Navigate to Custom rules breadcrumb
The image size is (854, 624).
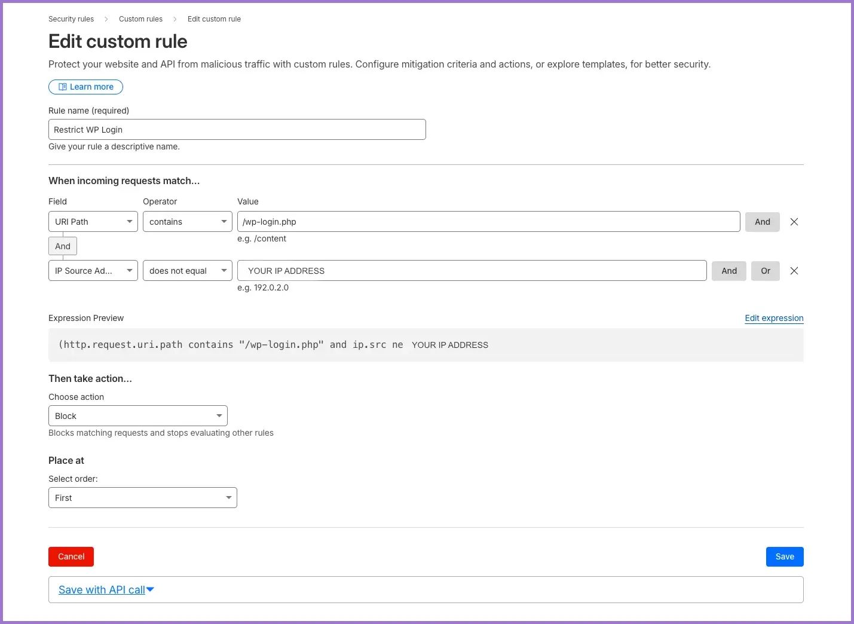140,19
